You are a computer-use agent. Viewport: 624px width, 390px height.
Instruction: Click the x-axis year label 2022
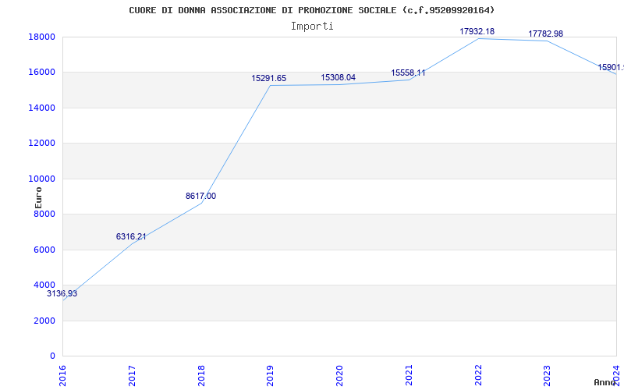pos(478,376)
